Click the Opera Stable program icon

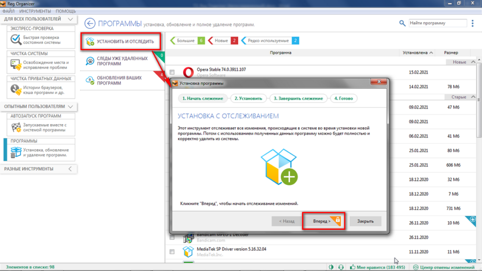(188, 72)
